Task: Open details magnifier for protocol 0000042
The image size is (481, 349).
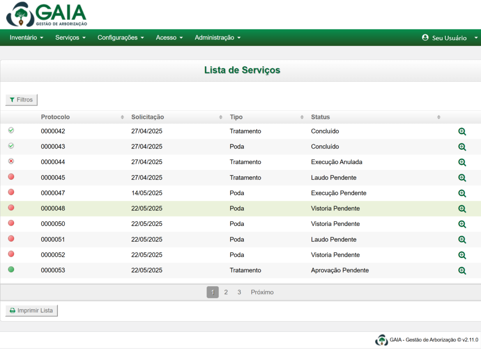Action: coord(462,132)
